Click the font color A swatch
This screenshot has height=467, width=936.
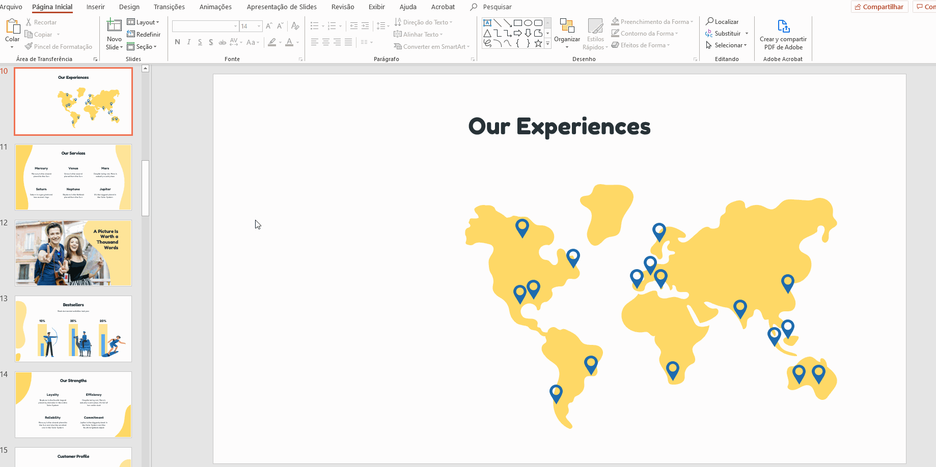coord(289,42)
